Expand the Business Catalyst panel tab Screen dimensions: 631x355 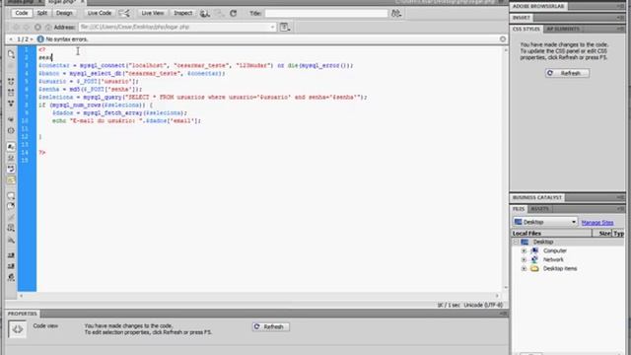536,197
